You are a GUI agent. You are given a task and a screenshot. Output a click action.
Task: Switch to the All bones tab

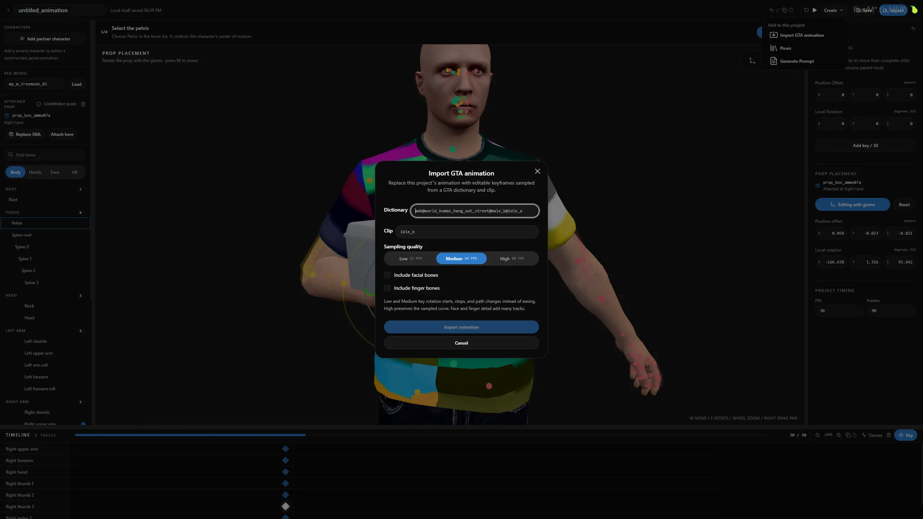[74, 172]
